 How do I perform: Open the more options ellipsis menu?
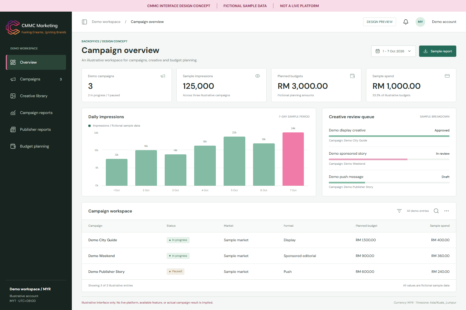pos(447,211)
